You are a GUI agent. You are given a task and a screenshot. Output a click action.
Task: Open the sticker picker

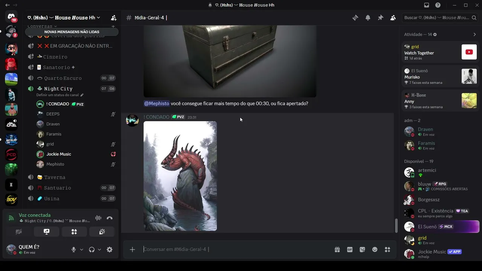[362, 250]
